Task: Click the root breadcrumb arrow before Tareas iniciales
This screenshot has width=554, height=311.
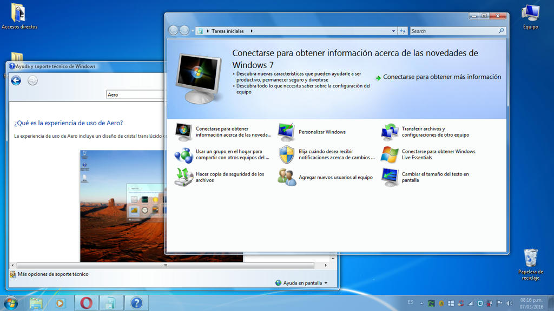Action: [208, 31]
